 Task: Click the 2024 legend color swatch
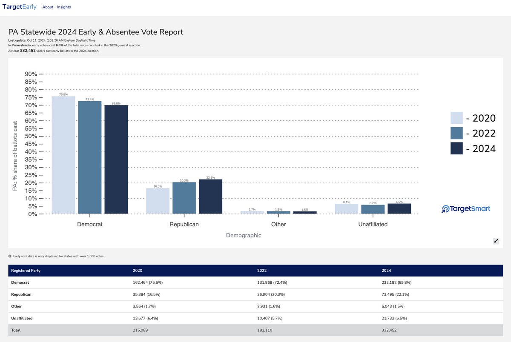tap(456, 148)
